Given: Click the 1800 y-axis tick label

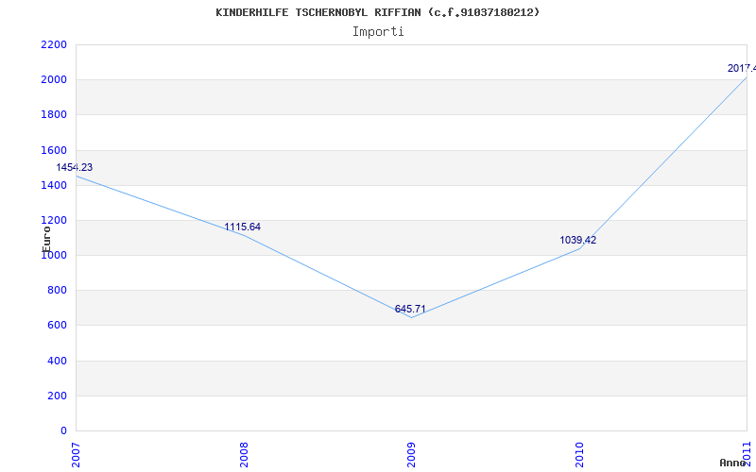Looking at the screenshot, I should 54,115.
